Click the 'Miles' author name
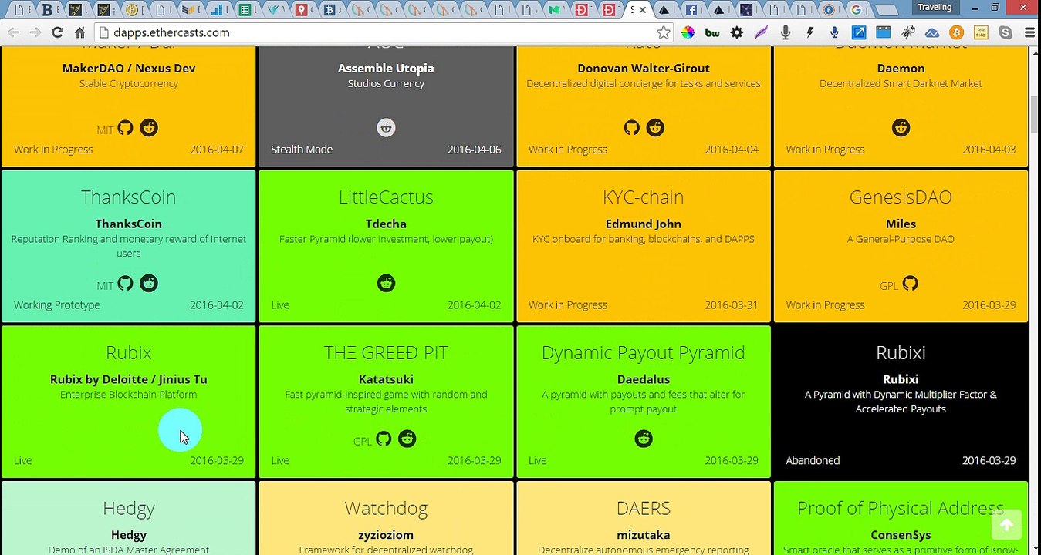The width and height of the screenshot is (1041, 555). [901, 224]
